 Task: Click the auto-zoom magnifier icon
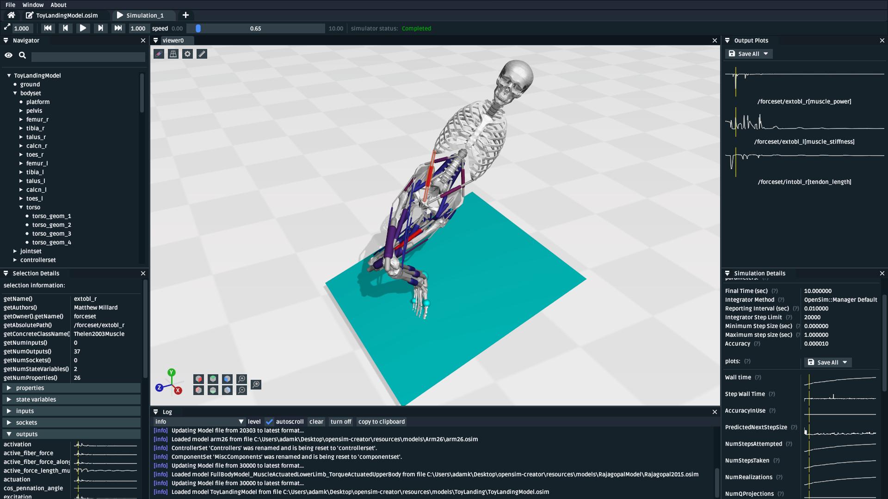point(256,384)
